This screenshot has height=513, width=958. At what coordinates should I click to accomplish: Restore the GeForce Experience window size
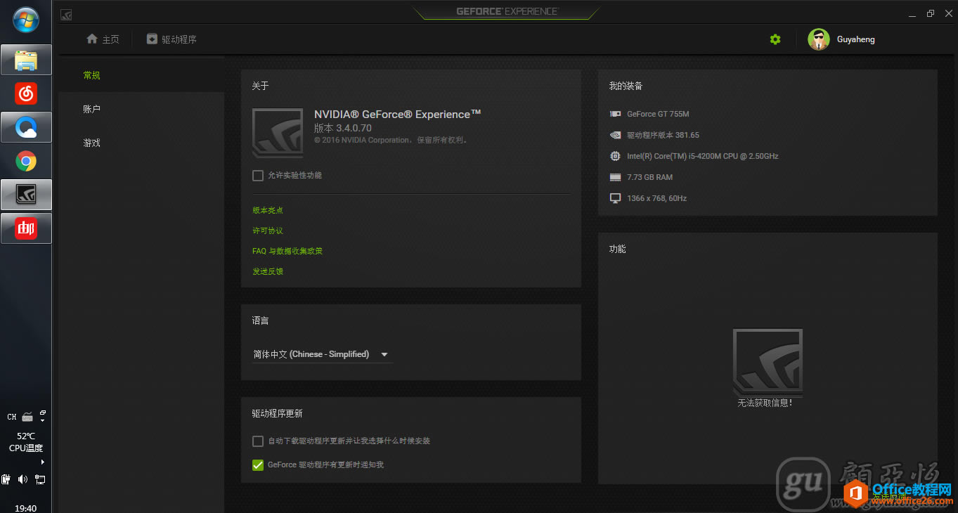coord(931,14)
